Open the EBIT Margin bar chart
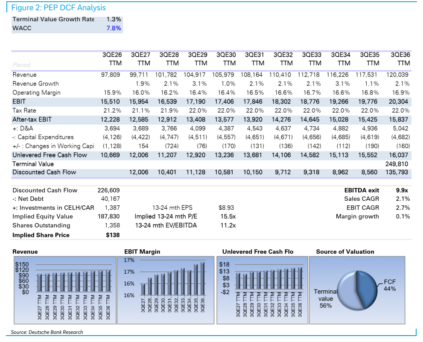The image size is (423, 342). [166, 290]
